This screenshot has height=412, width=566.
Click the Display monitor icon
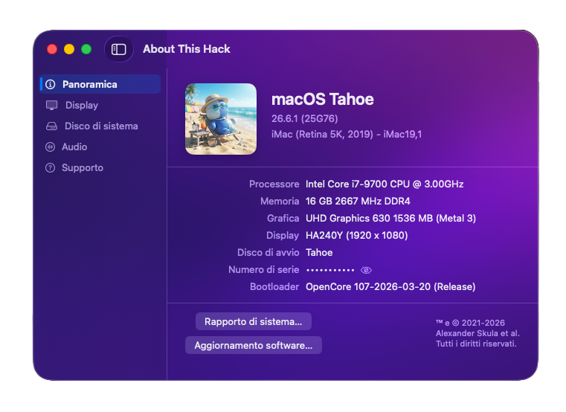click(x=51, y=105)
